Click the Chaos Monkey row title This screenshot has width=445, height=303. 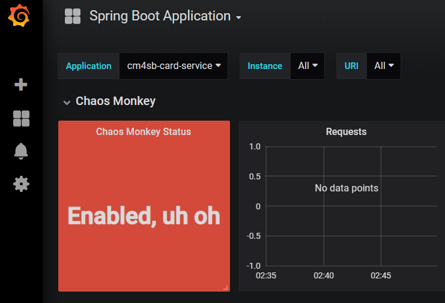(x=115, y=101)
